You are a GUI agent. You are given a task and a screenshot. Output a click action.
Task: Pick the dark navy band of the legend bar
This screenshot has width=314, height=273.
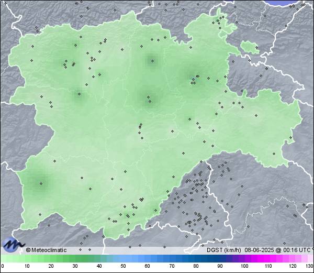[x=212, y=258]
